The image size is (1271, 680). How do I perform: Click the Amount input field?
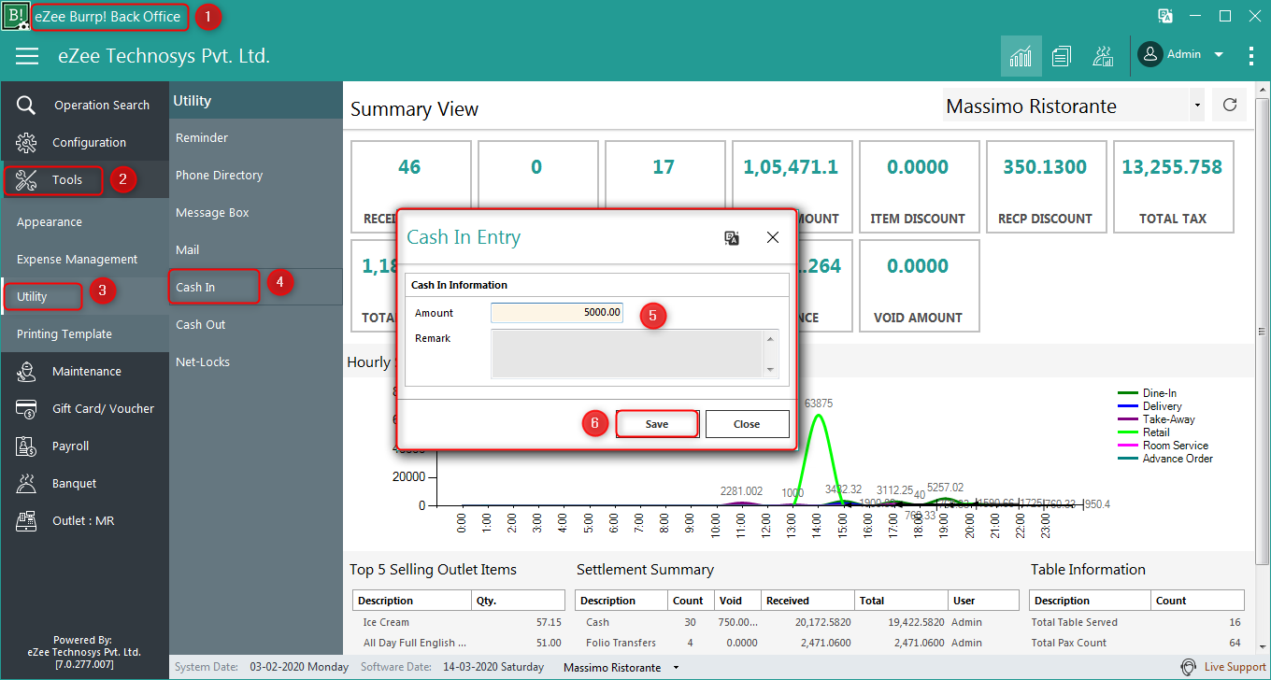[x=557, y=313]
